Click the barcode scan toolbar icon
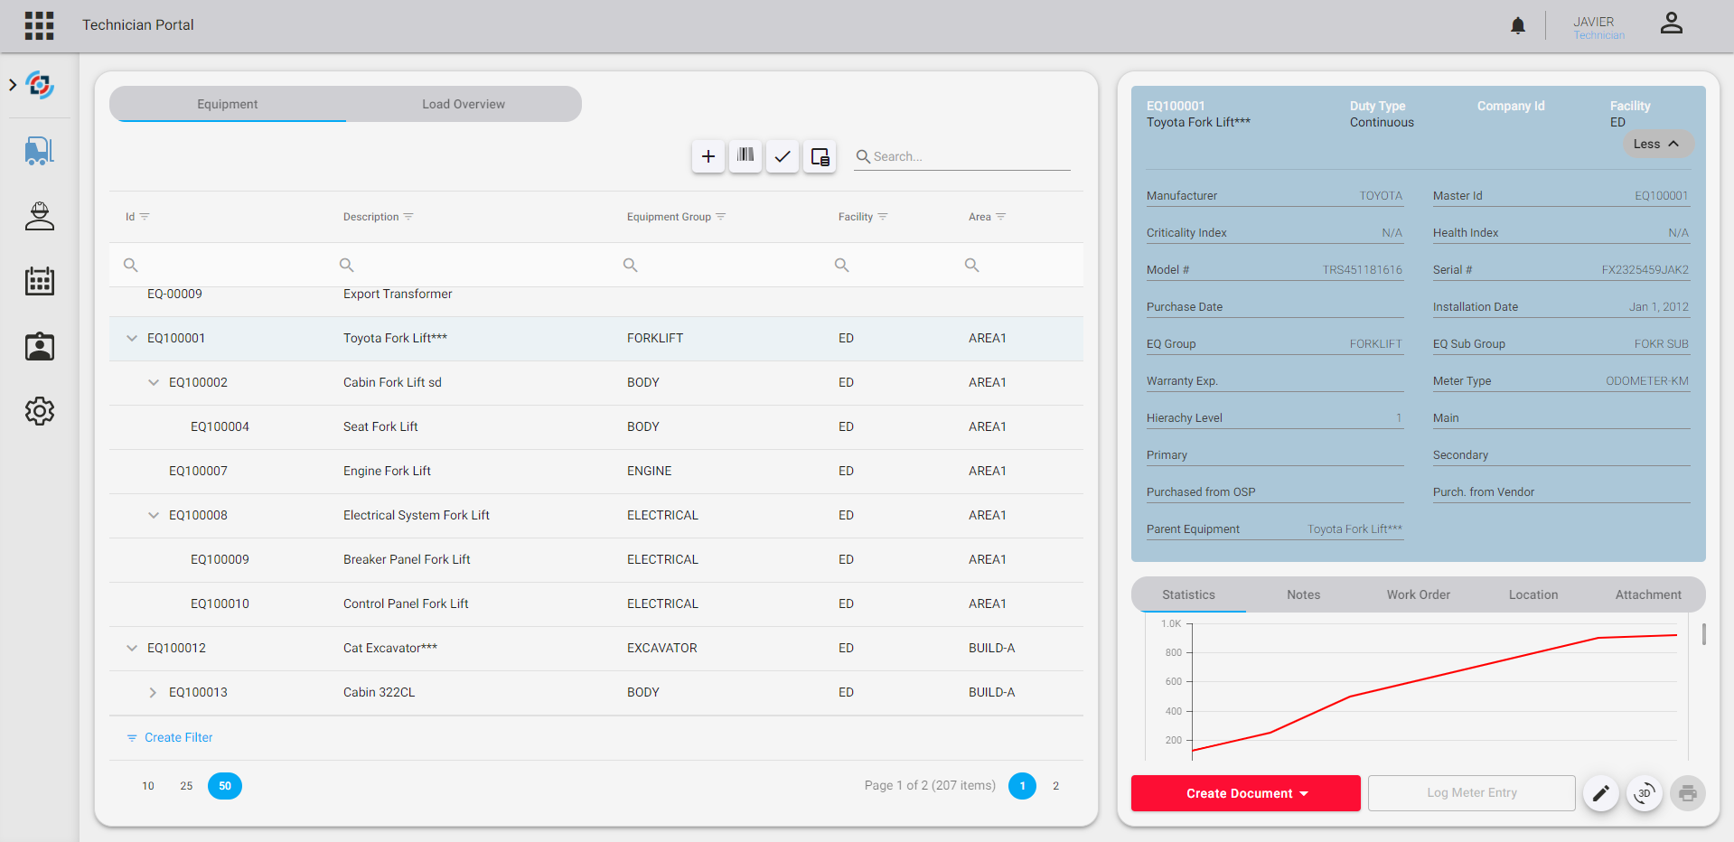 coord(745,156)
